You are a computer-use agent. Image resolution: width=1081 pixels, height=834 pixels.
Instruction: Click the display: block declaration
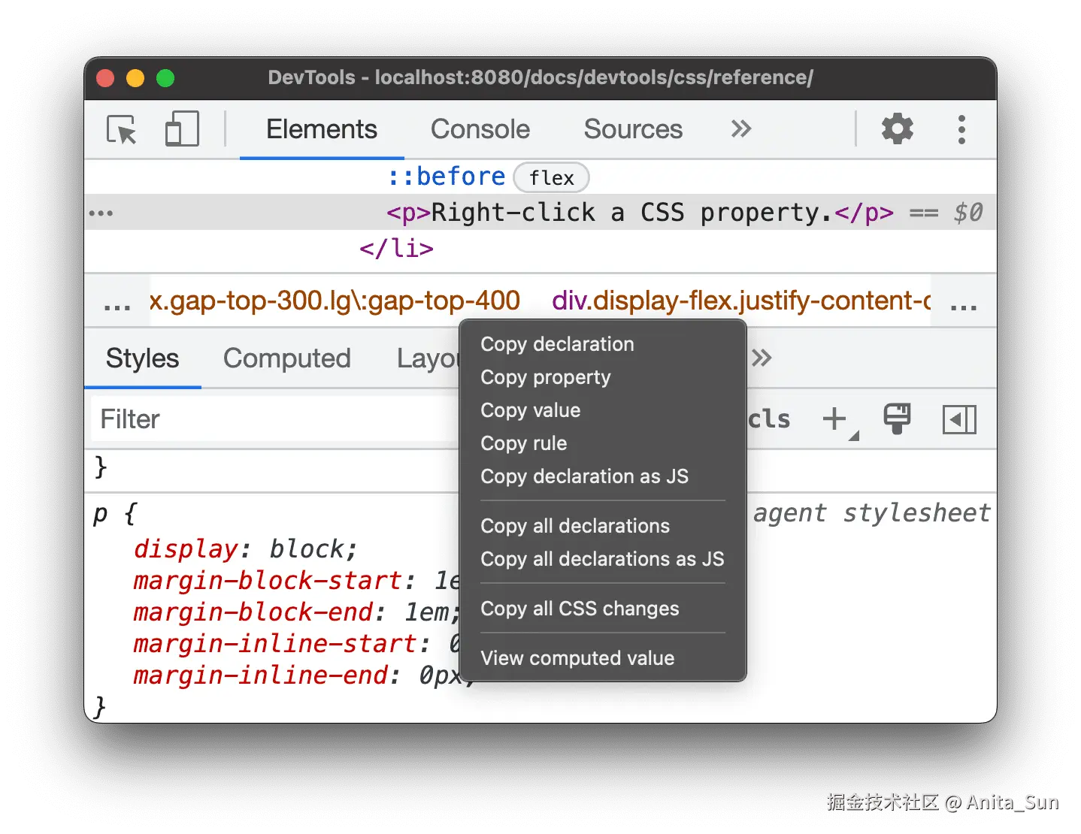click(245, 548)
